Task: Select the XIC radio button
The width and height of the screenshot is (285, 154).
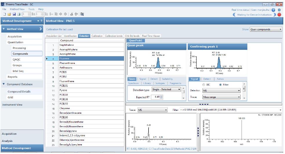Action: coord(204,85)
